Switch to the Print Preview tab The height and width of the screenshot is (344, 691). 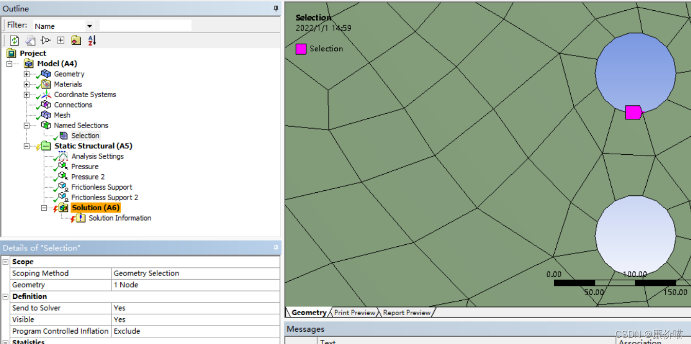pyautogui.click(x=354, y=313)
